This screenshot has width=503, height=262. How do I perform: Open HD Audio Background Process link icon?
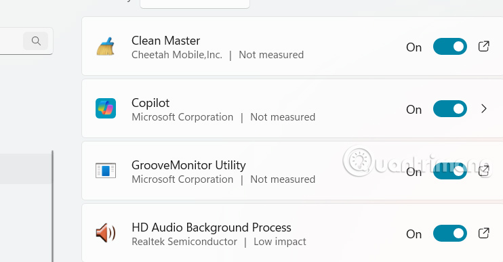483,233
